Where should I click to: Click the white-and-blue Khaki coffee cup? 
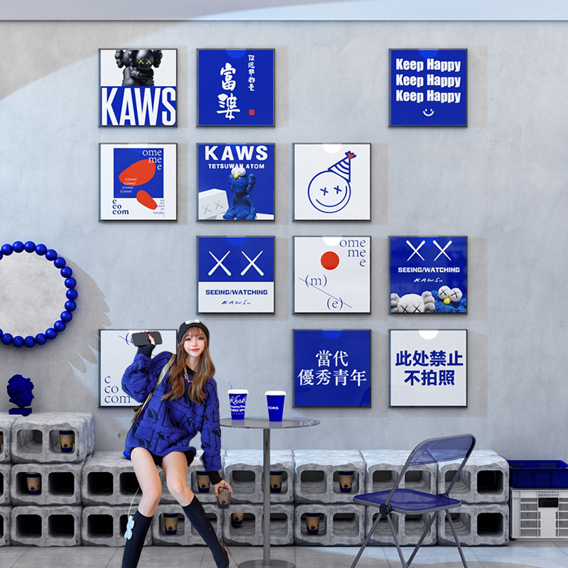238,404
